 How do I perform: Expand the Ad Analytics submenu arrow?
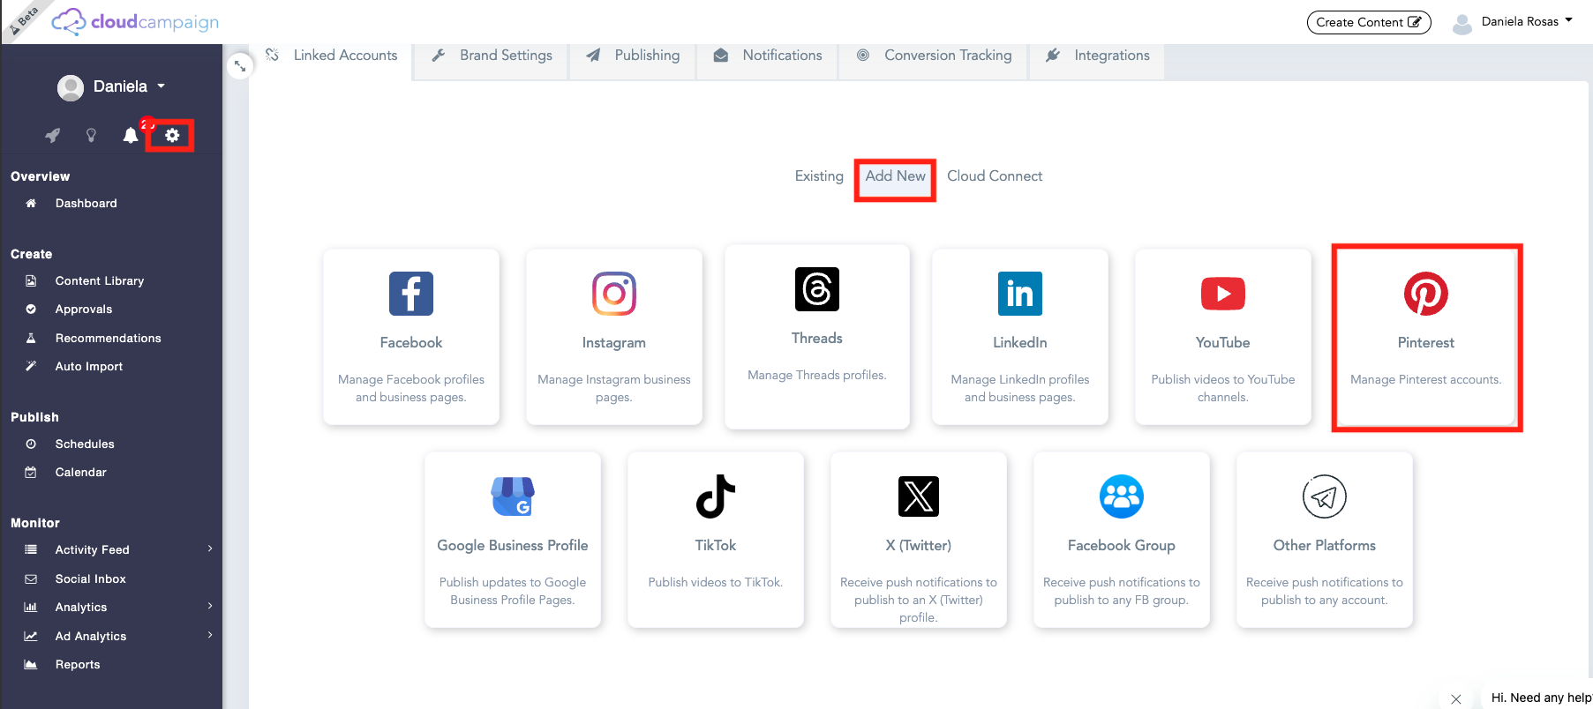click(x=210, y=635)
